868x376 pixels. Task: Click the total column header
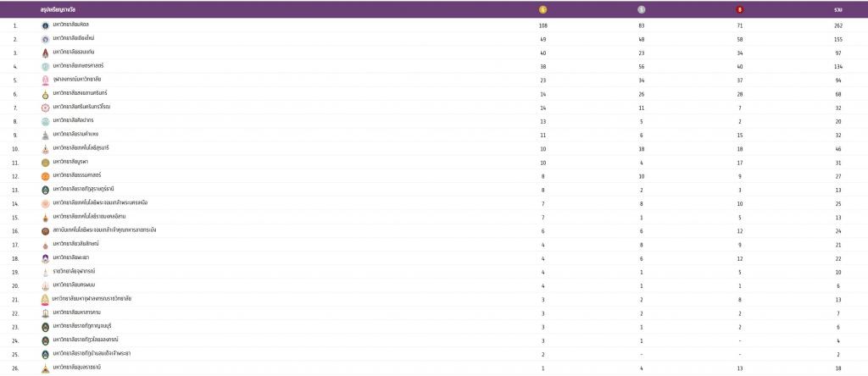coord(837,9)
